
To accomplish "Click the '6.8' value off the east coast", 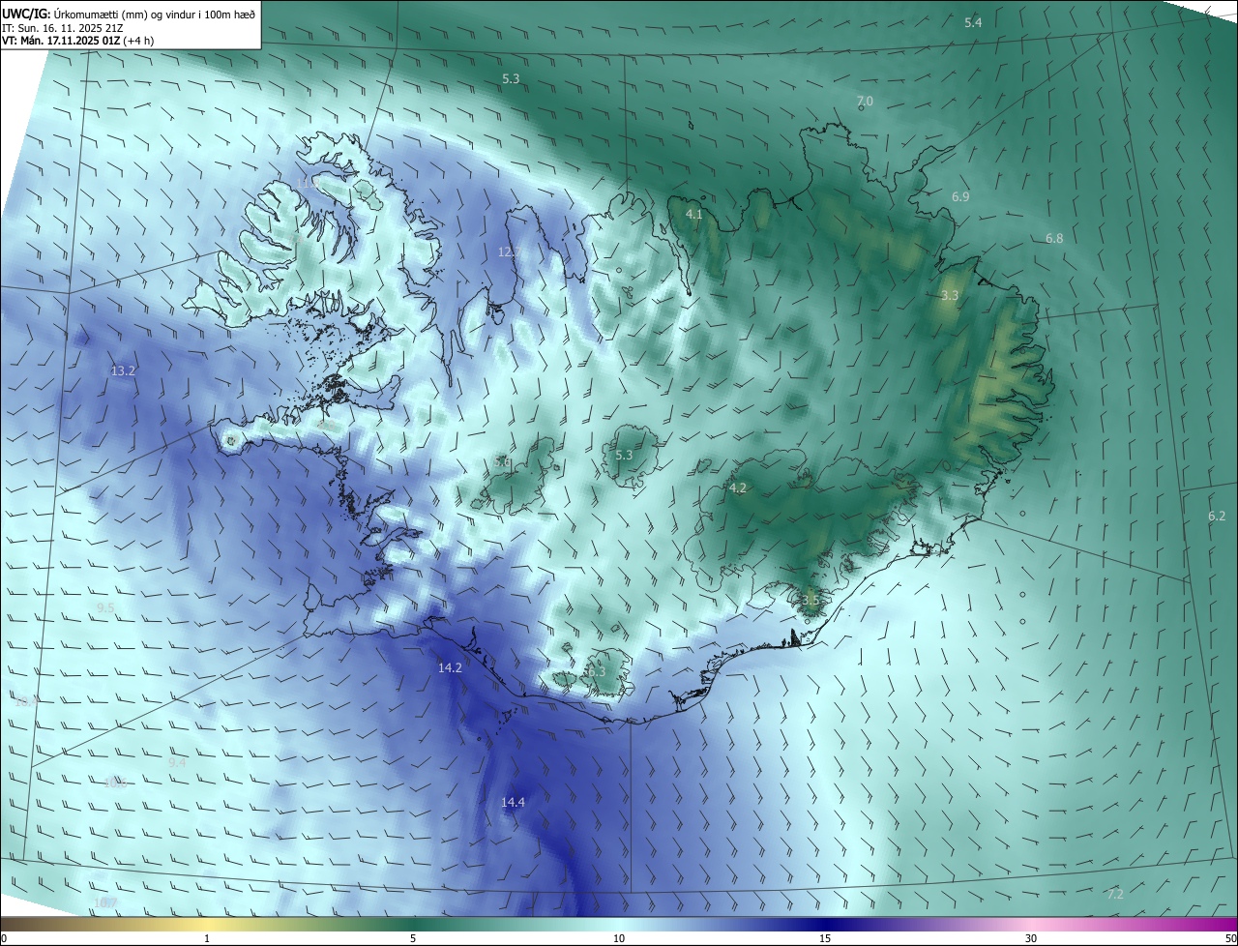I will click(x=1054, y=238).
